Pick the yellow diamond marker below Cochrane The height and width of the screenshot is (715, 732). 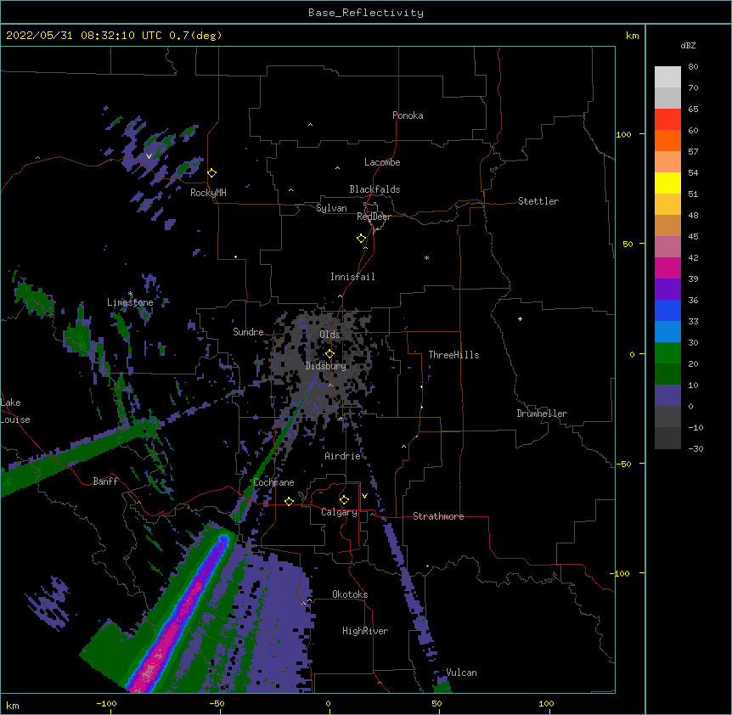coord(289,501)
